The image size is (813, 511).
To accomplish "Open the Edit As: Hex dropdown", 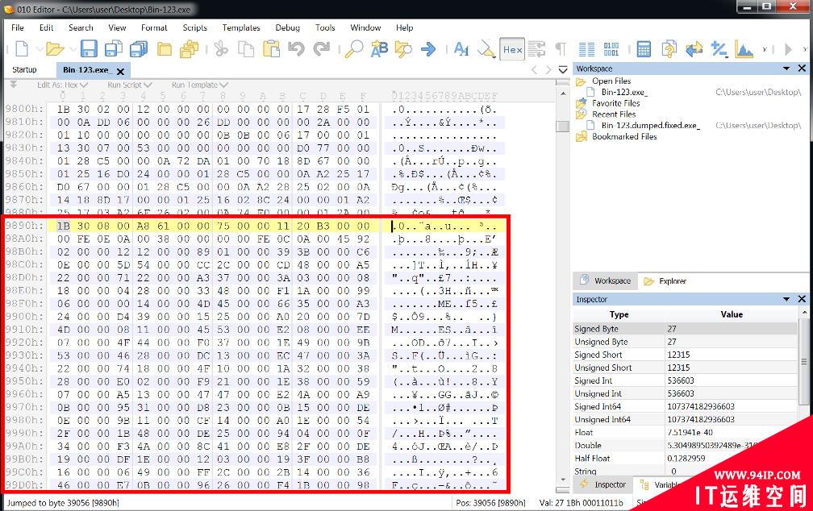I will tap(62, 85).
